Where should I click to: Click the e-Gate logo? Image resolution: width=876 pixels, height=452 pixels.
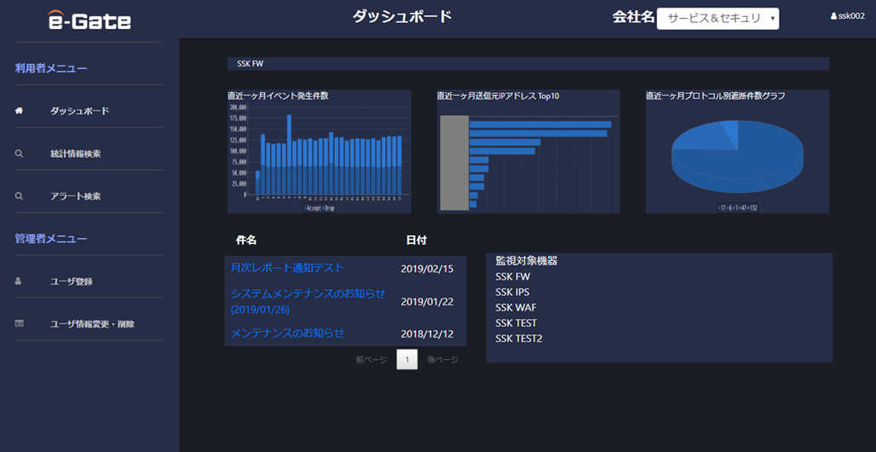tap(89, 20)
